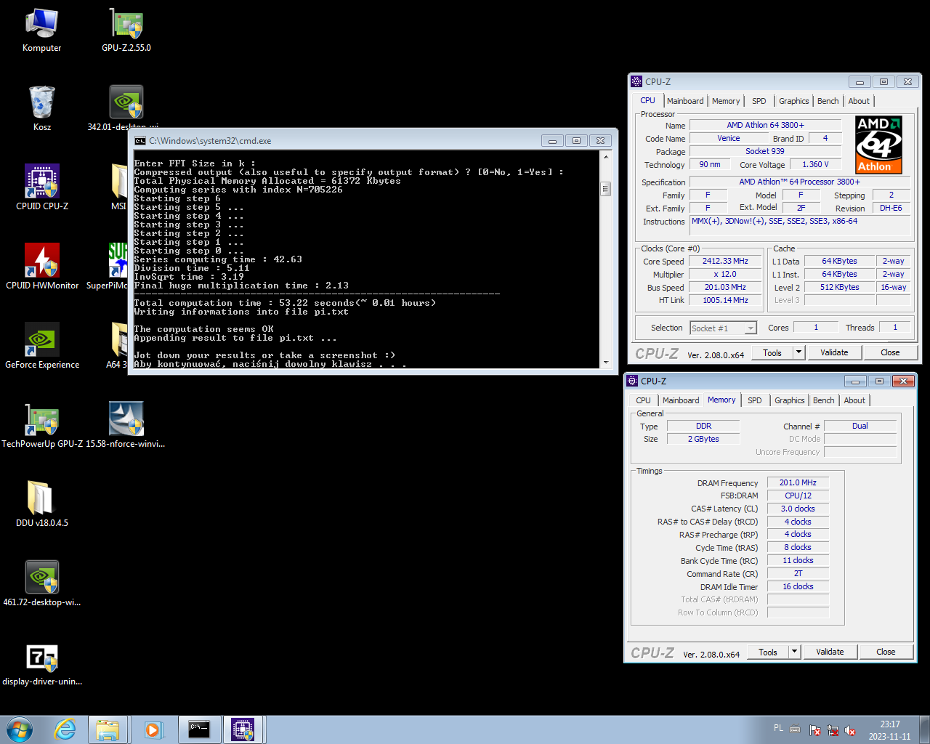Click Validate in upper CPU-Z window
The height and width of the screenshot is (744, 930).
tap(834, 352)
